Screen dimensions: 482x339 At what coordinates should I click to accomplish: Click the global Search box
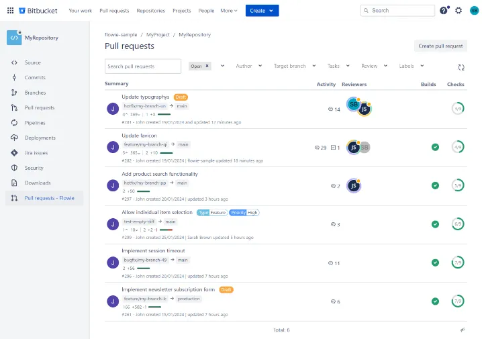[x=397, y=11]
